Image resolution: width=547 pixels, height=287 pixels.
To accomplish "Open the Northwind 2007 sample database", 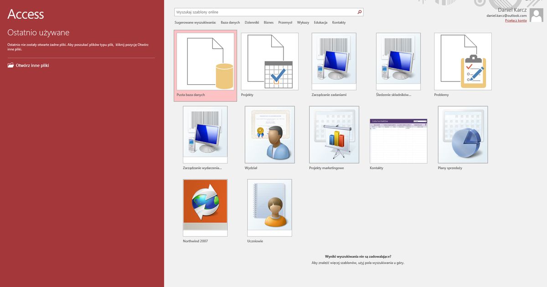I will [205, 208].
